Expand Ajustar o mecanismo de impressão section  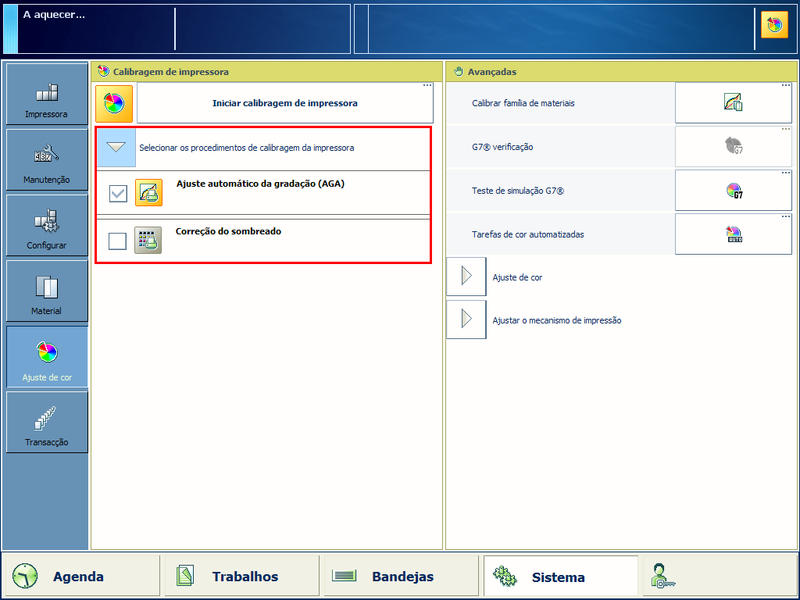pos(466,320)
